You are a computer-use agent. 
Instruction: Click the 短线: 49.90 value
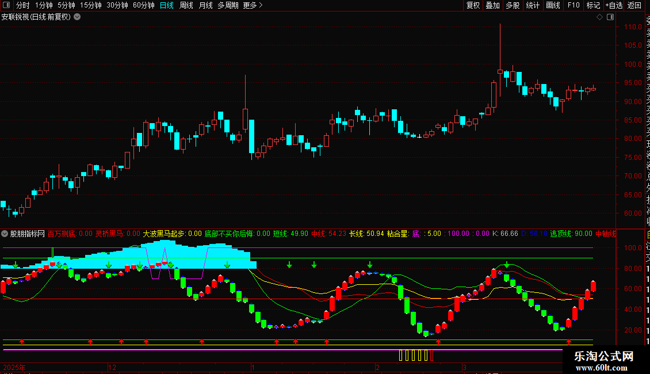pyautogui.click(x=290, y=234)
